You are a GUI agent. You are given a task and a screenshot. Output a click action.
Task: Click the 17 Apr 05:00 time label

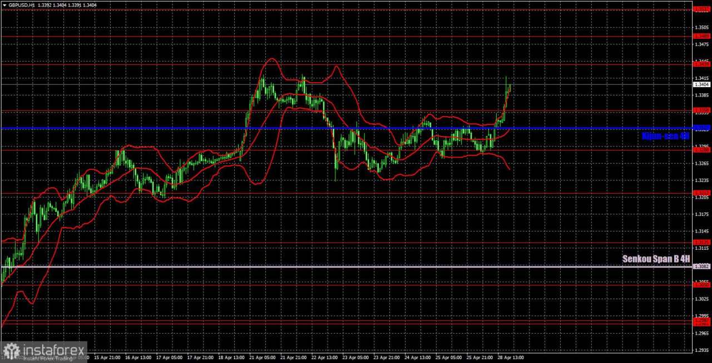tap(170, 358)
